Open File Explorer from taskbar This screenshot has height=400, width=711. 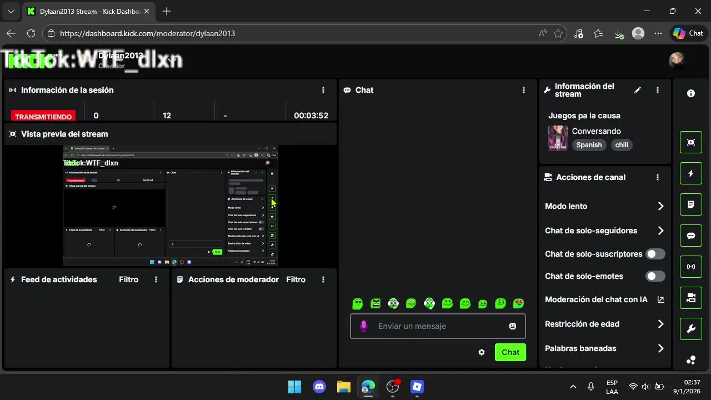[343, 387]
